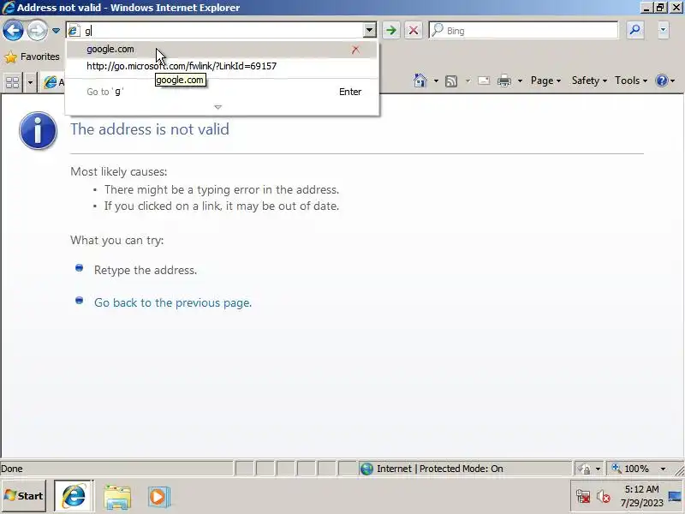Open the recent pages dropdown arrow
The height and width of the screenshot is (514, 685).
click(56, 31)
